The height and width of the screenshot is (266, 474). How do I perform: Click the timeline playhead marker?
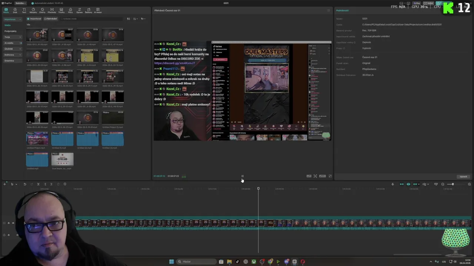(258, 189)
